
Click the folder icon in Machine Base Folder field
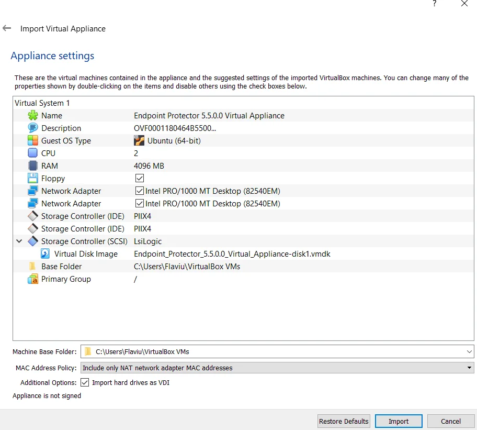pyautogui.click(x=88, y=351)
